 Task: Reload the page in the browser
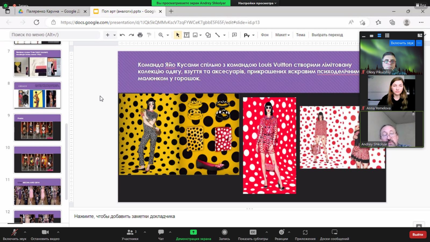[x=37, y=22]
